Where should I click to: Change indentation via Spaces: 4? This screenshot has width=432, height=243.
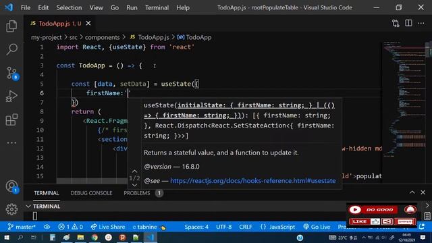(x=196, y=227)
